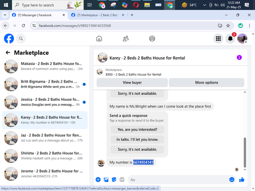The width and height of the screenshot is (255, 191).
Task: Open the volume control in system tray
Action: pos(222,5)
